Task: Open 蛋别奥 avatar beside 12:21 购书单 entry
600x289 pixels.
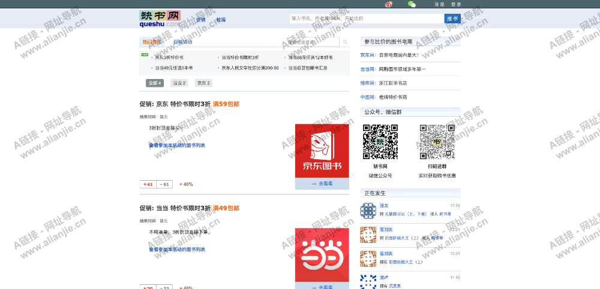Action: 368,235
